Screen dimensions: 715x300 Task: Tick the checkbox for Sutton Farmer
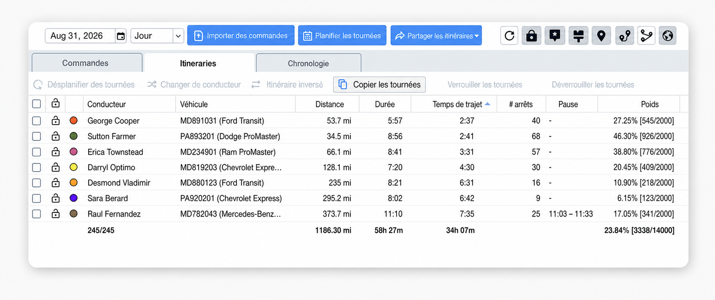coord(37,136)
